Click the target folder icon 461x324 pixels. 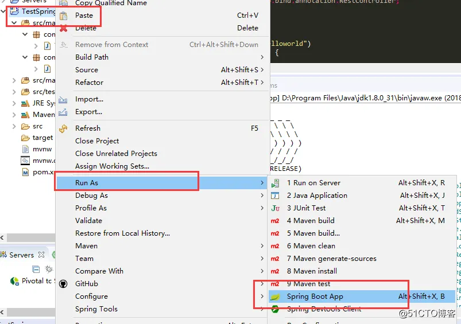pos(26,138)
